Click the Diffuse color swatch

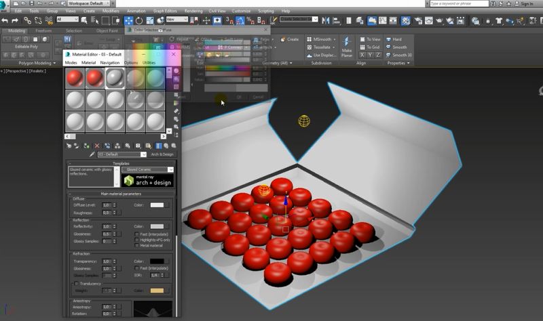click(157, 205)
